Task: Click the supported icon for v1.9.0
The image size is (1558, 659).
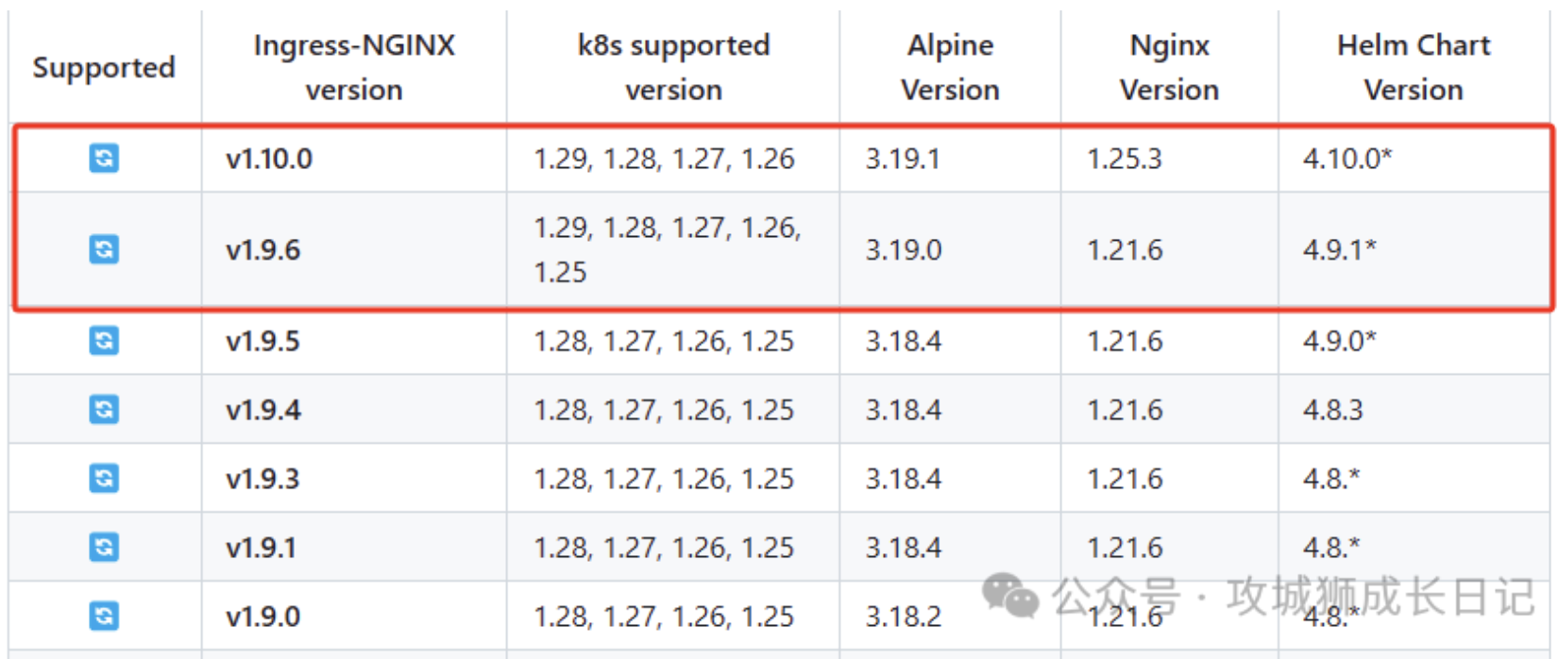Action: pos(104,616)
